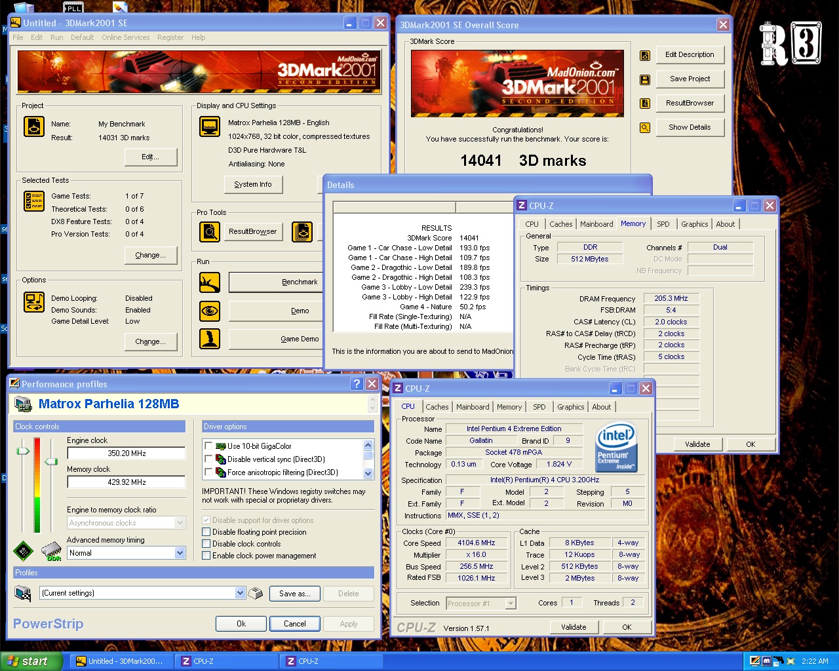Switch to About tab in Memory CPU-Z window
The image size is (839, 671).
click(725, 224)
